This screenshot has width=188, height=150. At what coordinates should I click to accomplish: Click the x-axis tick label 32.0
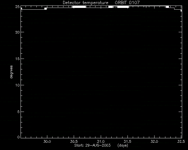tap(154, 142)
